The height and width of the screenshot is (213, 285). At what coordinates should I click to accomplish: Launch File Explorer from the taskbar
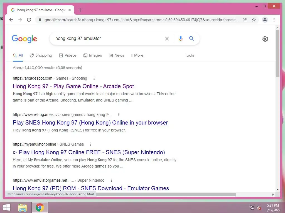(23, 207)
